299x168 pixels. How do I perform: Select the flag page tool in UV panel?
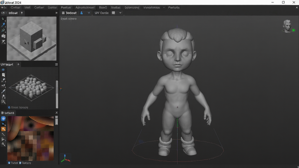[3, 102]
